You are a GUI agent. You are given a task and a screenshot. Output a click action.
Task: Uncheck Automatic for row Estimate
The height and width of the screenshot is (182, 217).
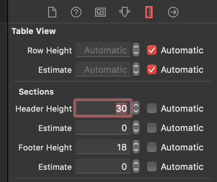pos(152,70)
